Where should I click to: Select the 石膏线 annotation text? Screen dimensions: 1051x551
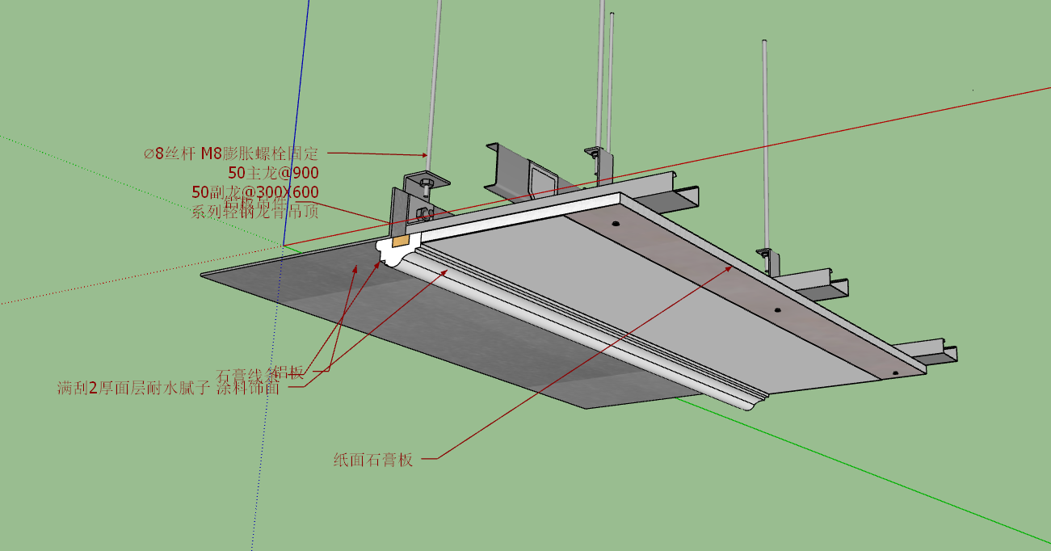pos(242,376)
